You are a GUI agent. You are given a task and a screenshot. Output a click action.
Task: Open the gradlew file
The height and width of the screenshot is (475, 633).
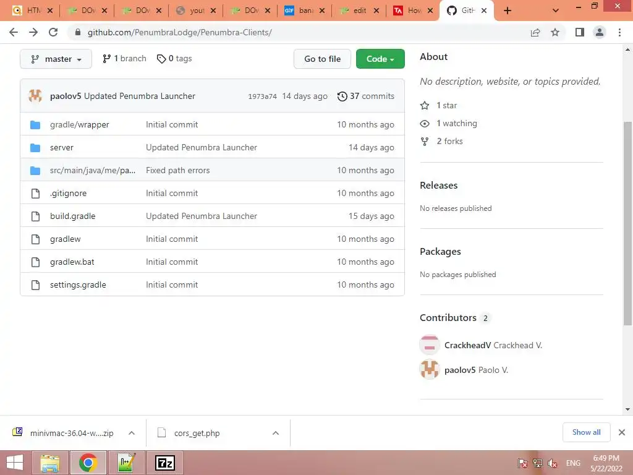pyautogui.click(x=66, y=239)
